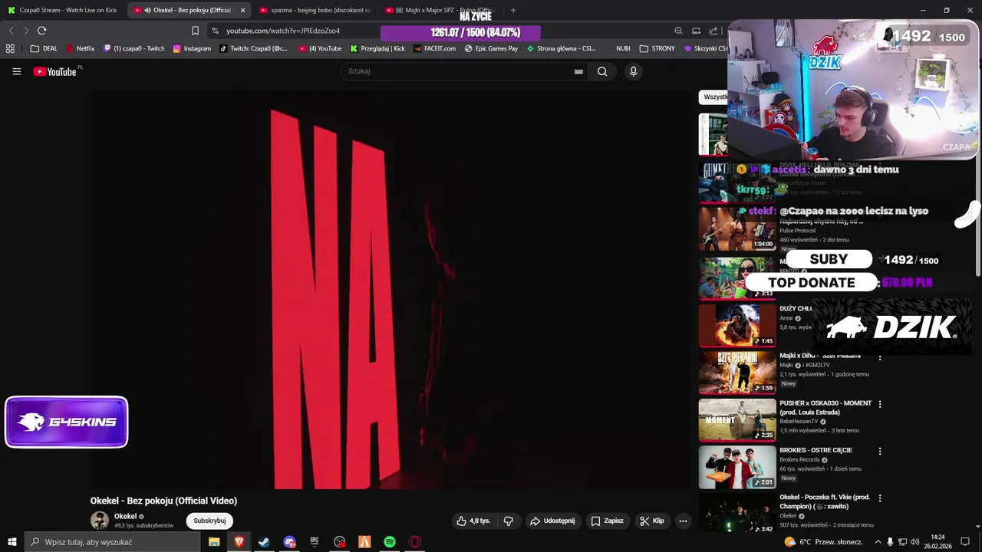Viewport: 982px width, 552px height.
Task: Like the video with the 4,8 tys. thumbs-up
Action: point(473,521)
